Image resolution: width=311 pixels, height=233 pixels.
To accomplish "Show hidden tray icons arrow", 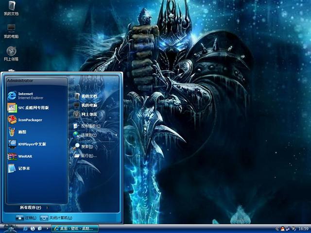I will pos(277,229).
